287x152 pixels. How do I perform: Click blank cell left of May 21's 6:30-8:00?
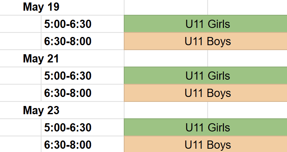tap(21, 93)
